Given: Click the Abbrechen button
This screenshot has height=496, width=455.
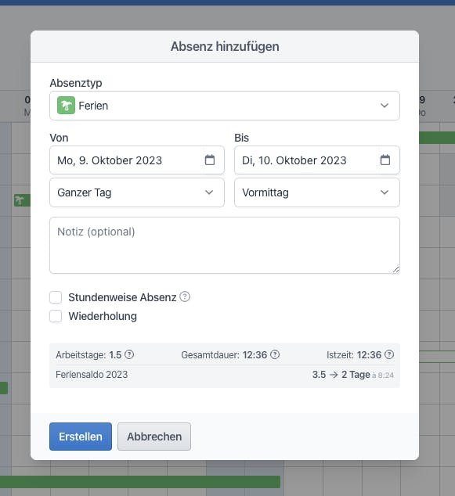Looking at the screenshot, I should tap(154, 437).
